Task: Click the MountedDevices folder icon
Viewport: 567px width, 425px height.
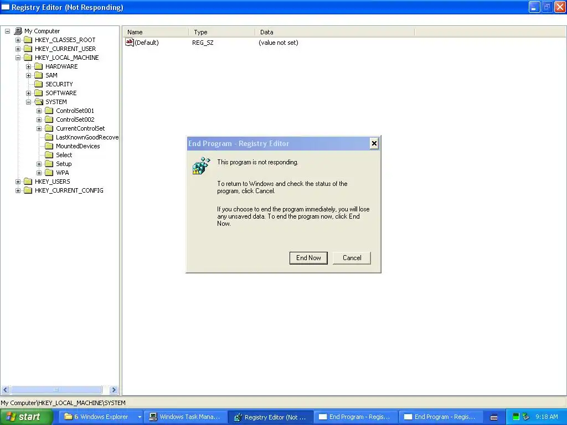Action: [x=49, y=146]
